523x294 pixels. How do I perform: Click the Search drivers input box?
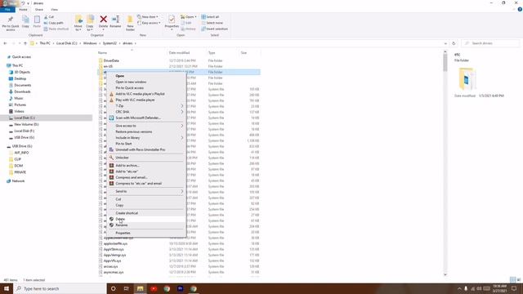(490, 43)
